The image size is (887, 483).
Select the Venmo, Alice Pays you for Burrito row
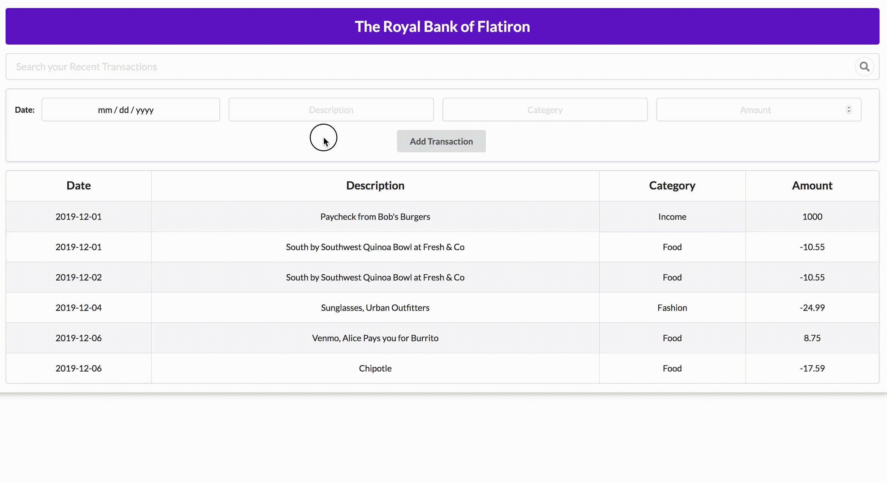(375, 338)
